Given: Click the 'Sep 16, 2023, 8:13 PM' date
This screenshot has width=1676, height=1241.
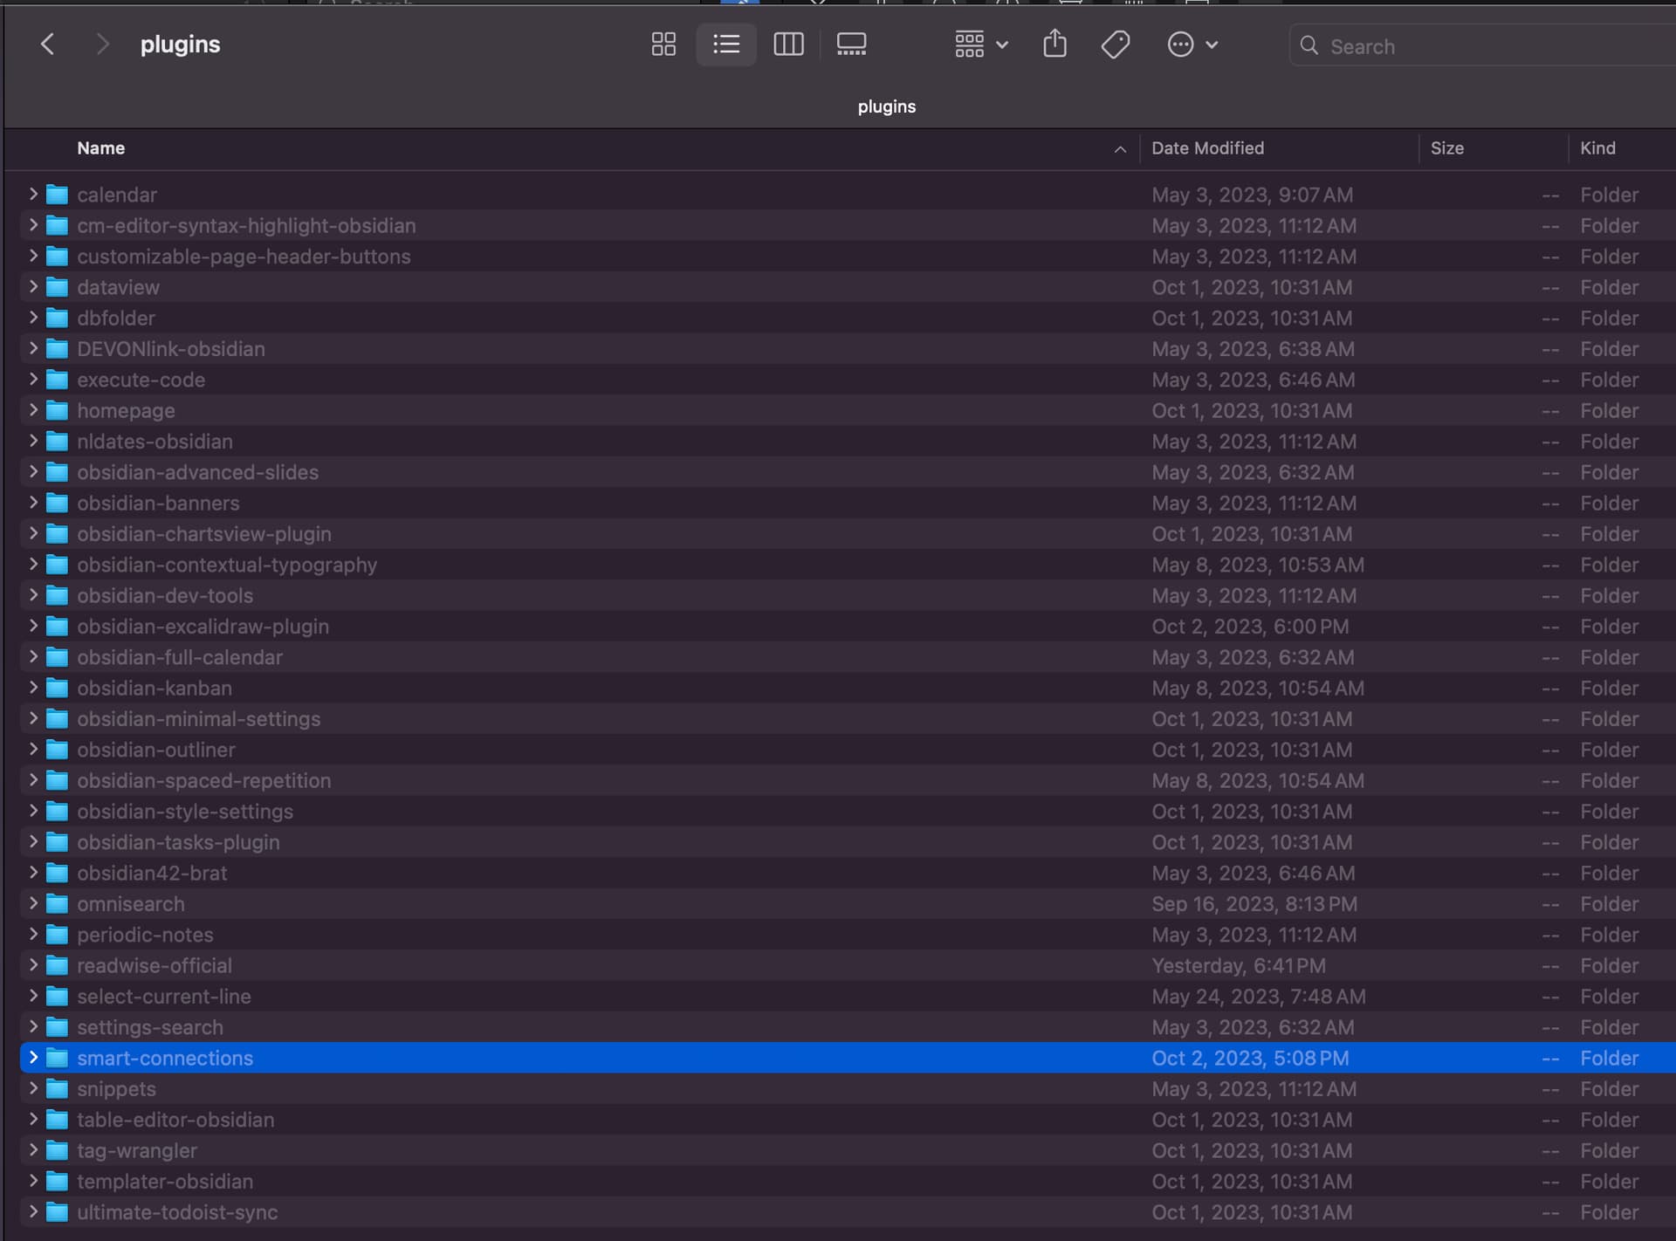Looking at the screenshot, I should pos(1254,904).
